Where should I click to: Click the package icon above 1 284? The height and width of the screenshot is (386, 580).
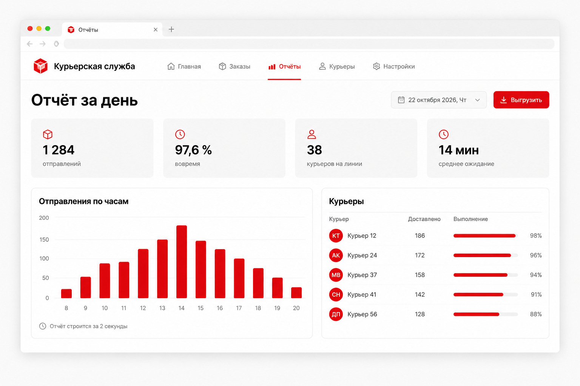[48, 134]
